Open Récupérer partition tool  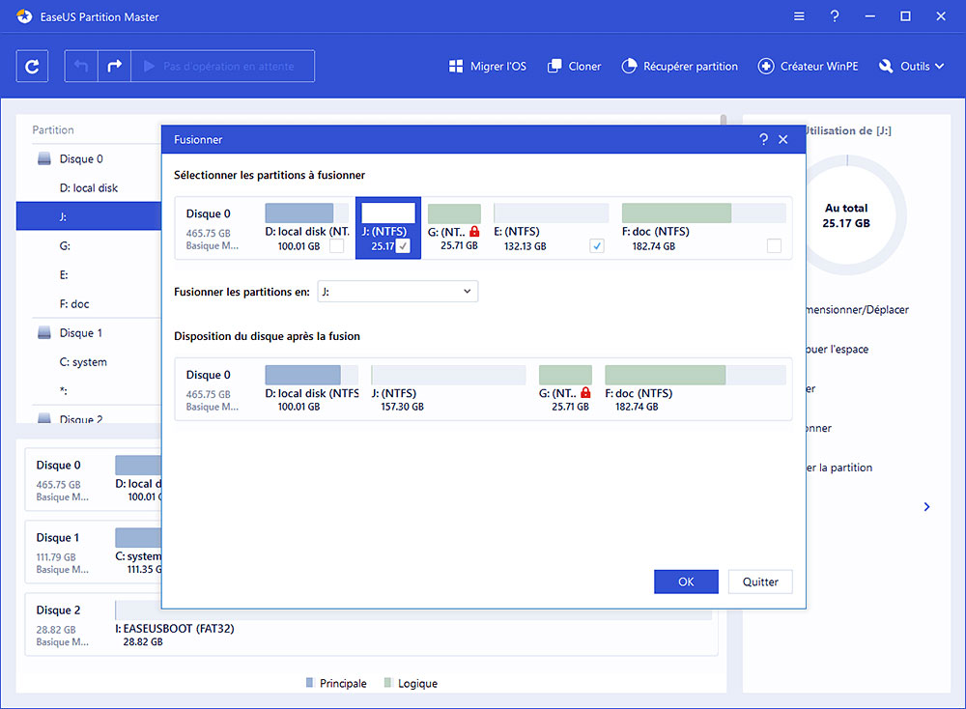coord(679,66)
